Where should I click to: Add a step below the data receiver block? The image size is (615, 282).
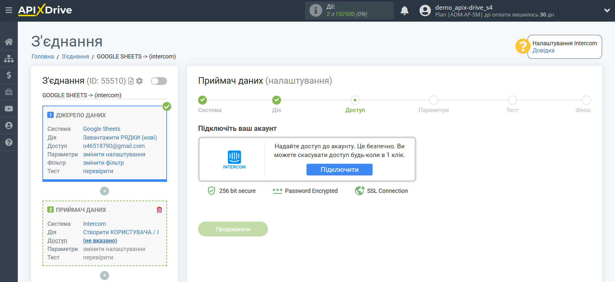104,276
